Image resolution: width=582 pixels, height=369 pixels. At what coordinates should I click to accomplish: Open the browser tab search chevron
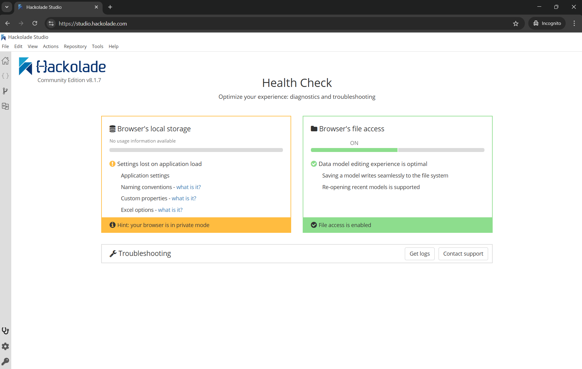7,7
